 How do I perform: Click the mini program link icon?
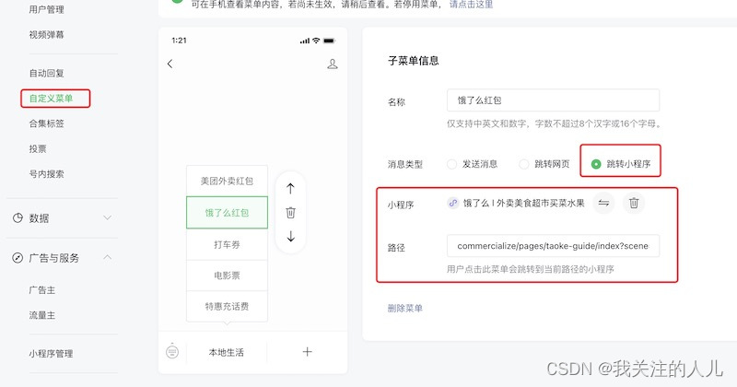[452, 203]
